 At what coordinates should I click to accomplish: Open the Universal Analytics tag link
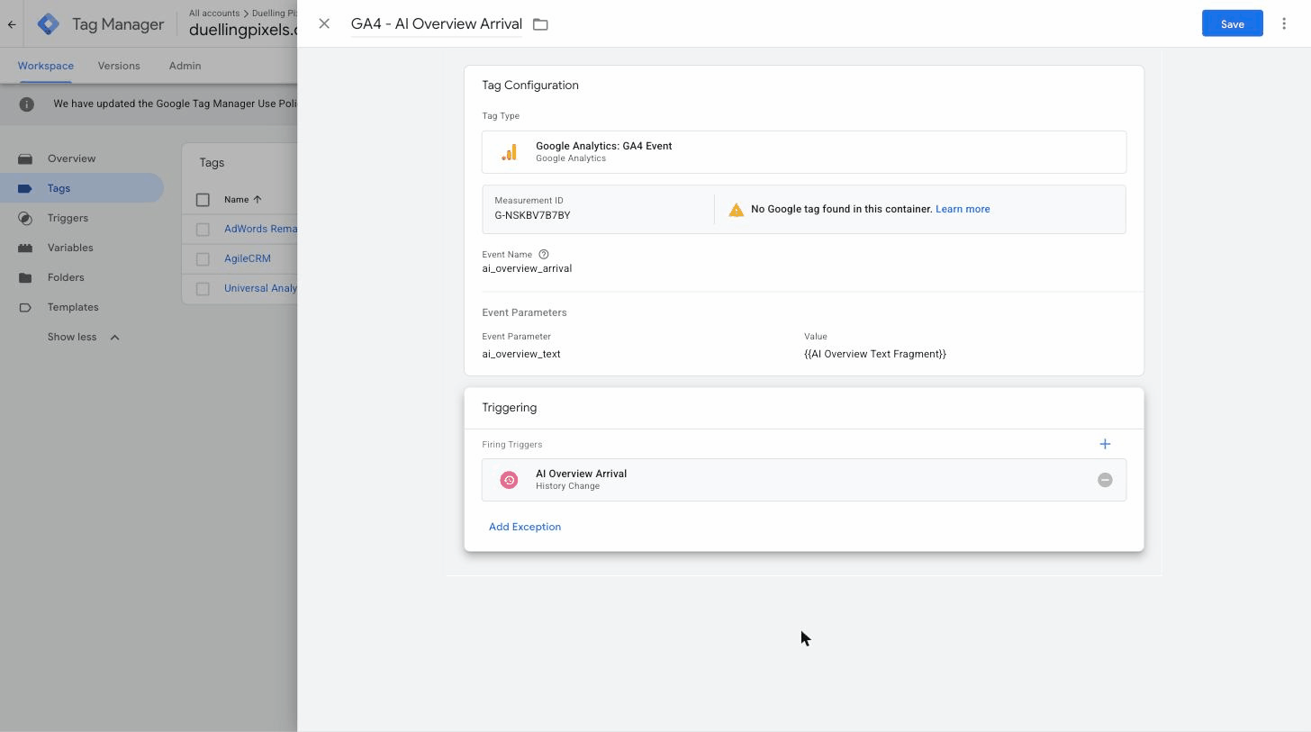[260, 288]
